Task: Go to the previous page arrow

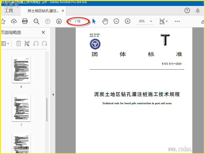Action: (48, 21)
